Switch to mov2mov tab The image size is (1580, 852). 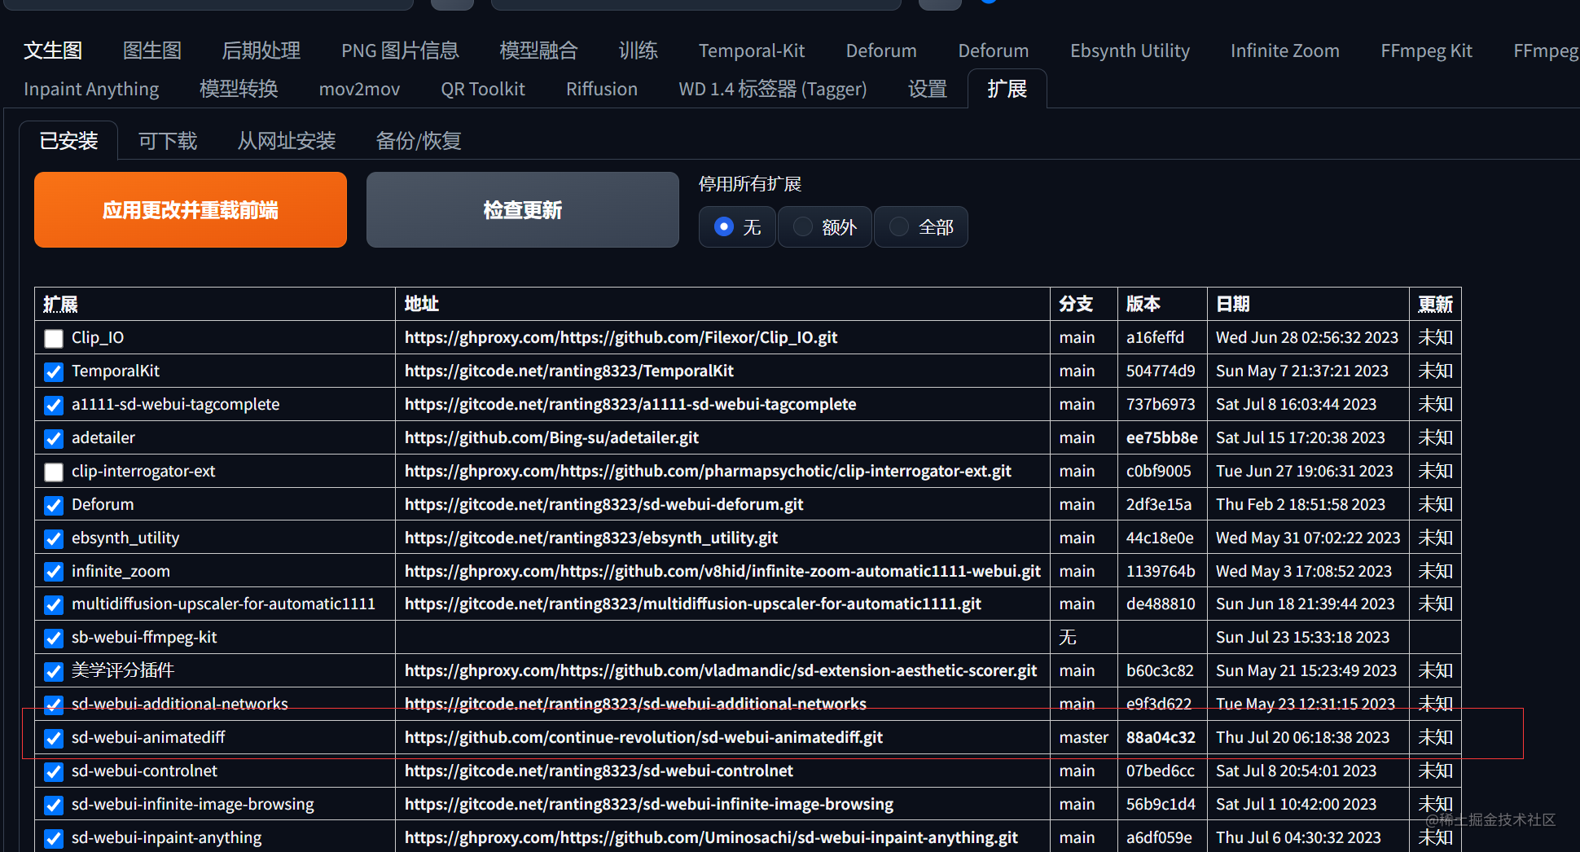[x=359, y=89]
